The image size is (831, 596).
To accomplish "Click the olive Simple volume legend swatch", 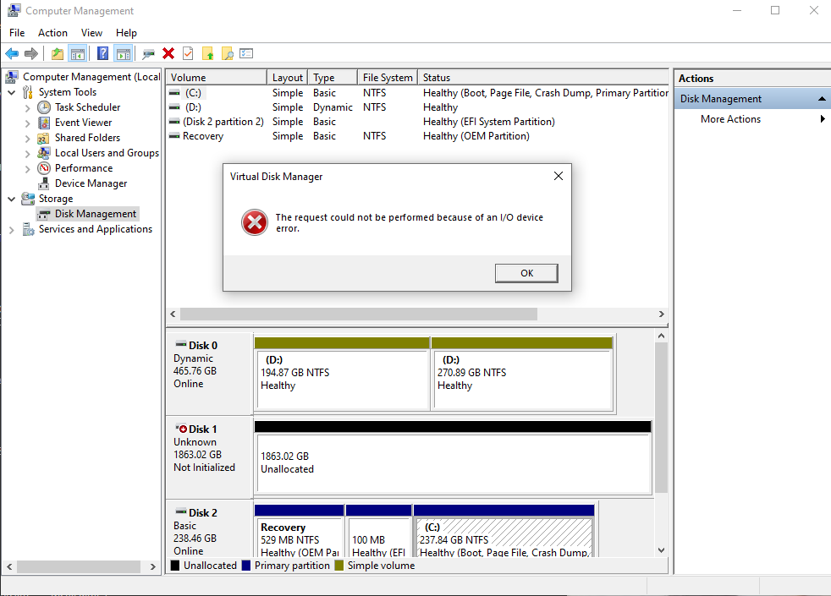I will 339,566.
